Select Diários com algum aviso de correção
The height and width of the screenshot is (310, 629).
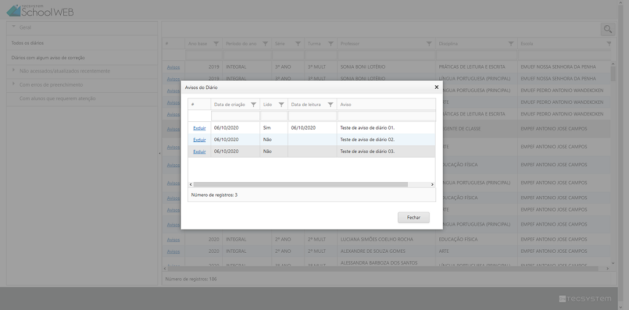tap(48, 58)
